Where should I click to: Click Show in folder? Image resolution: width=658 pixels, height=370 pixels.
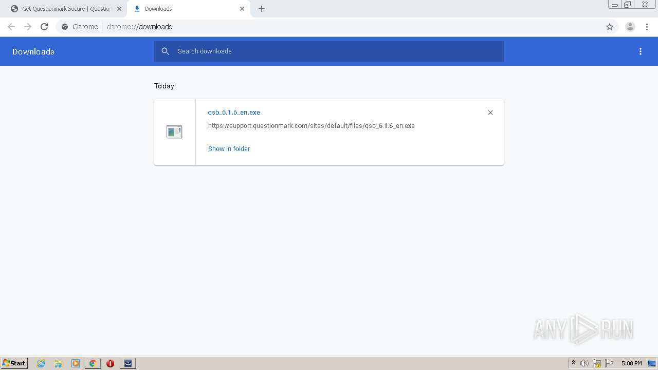[x=229, y=149]
